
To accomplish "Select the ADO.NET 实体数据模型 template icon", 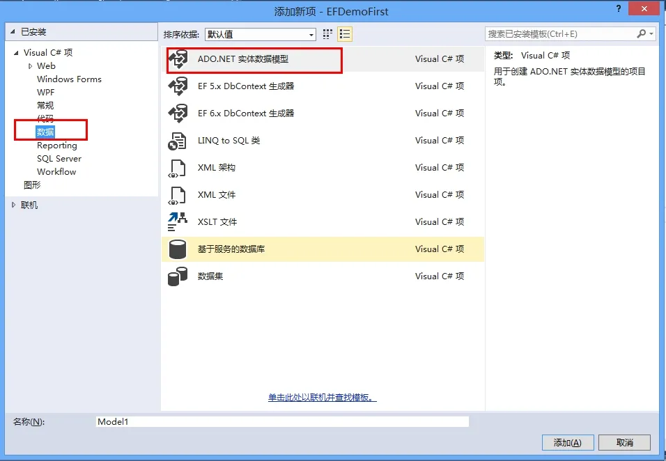I will pyautogui.click(x=178, y=59).
